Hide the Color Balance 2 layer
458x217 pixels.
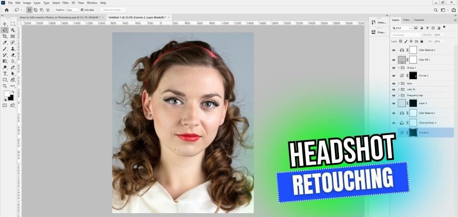click(393, 50)
